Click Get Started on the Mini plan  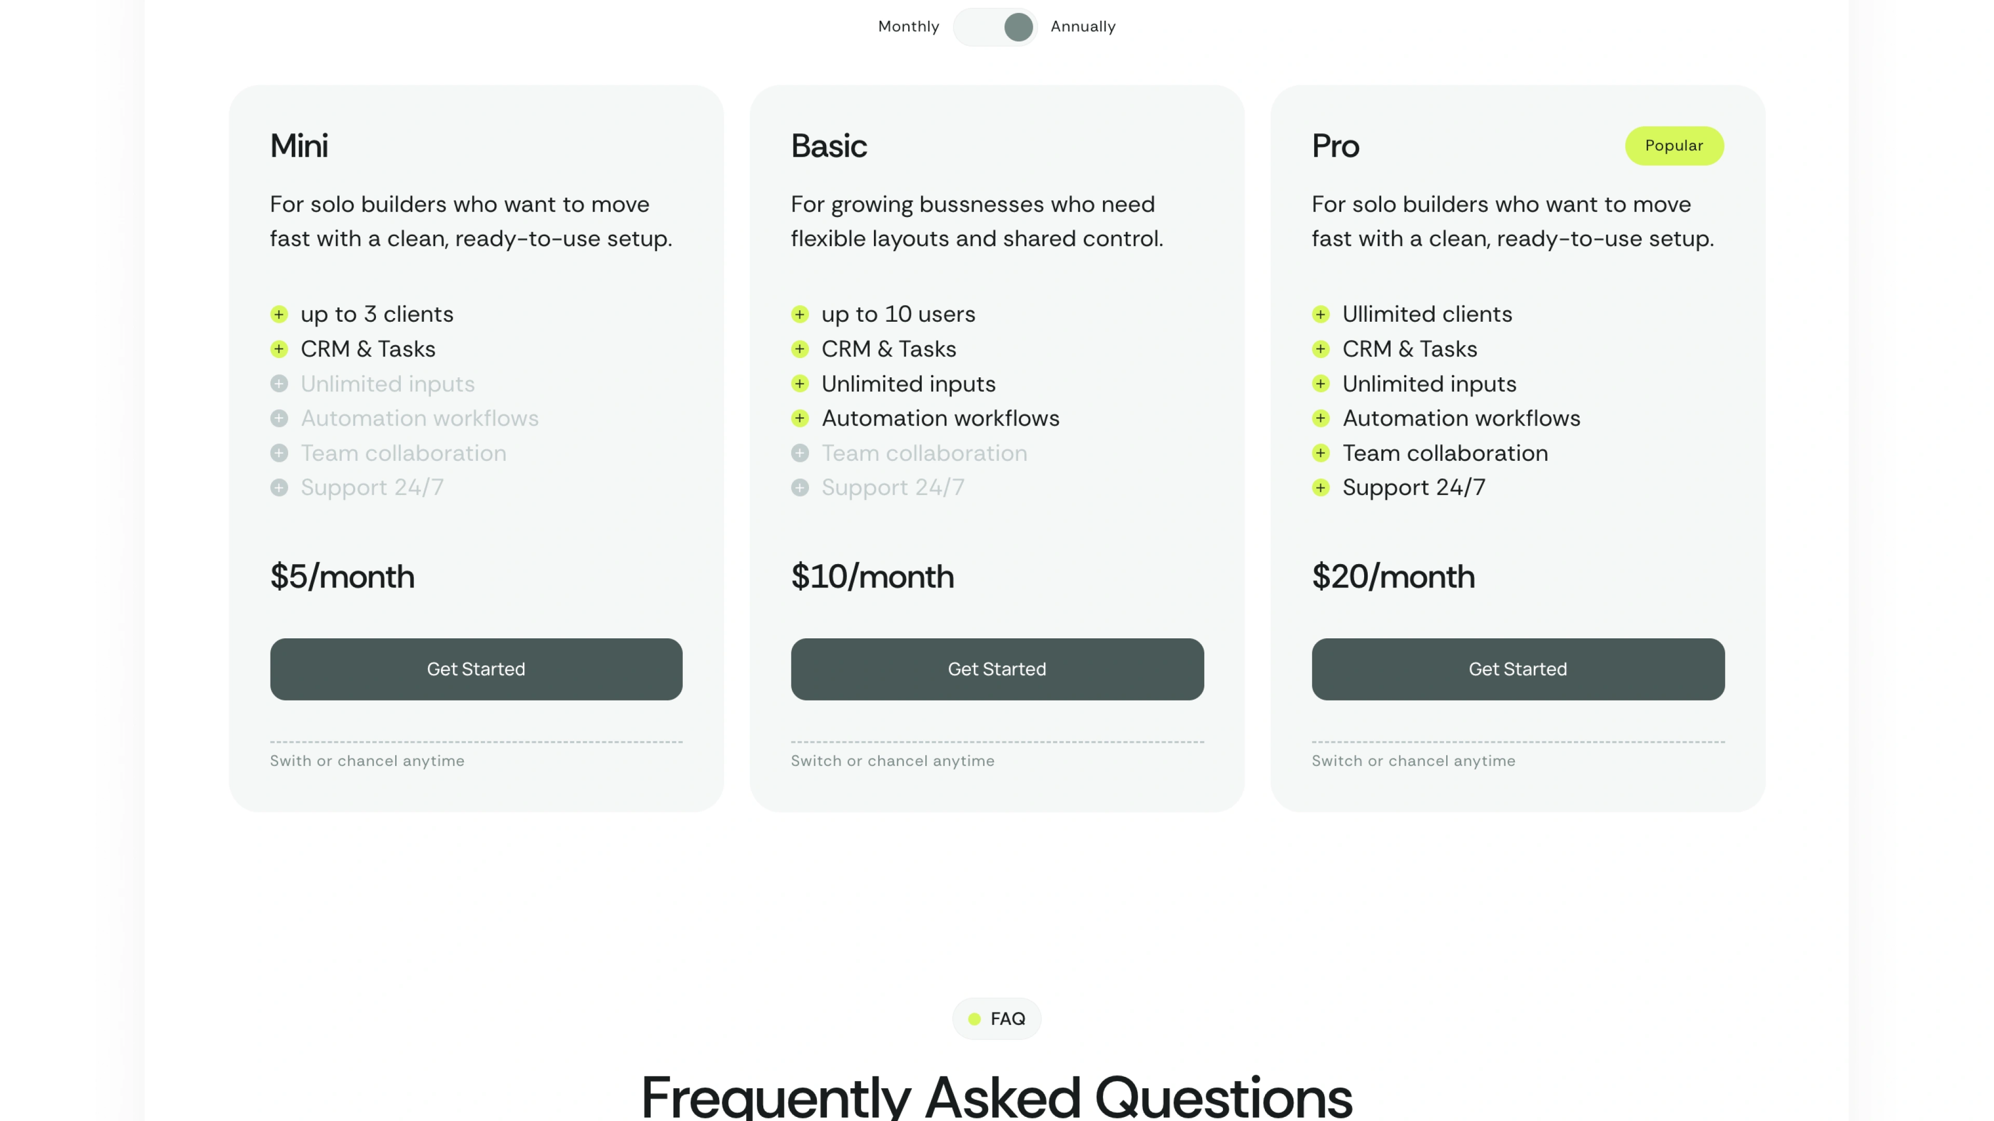pyautogui.click(x=476, y=669)
